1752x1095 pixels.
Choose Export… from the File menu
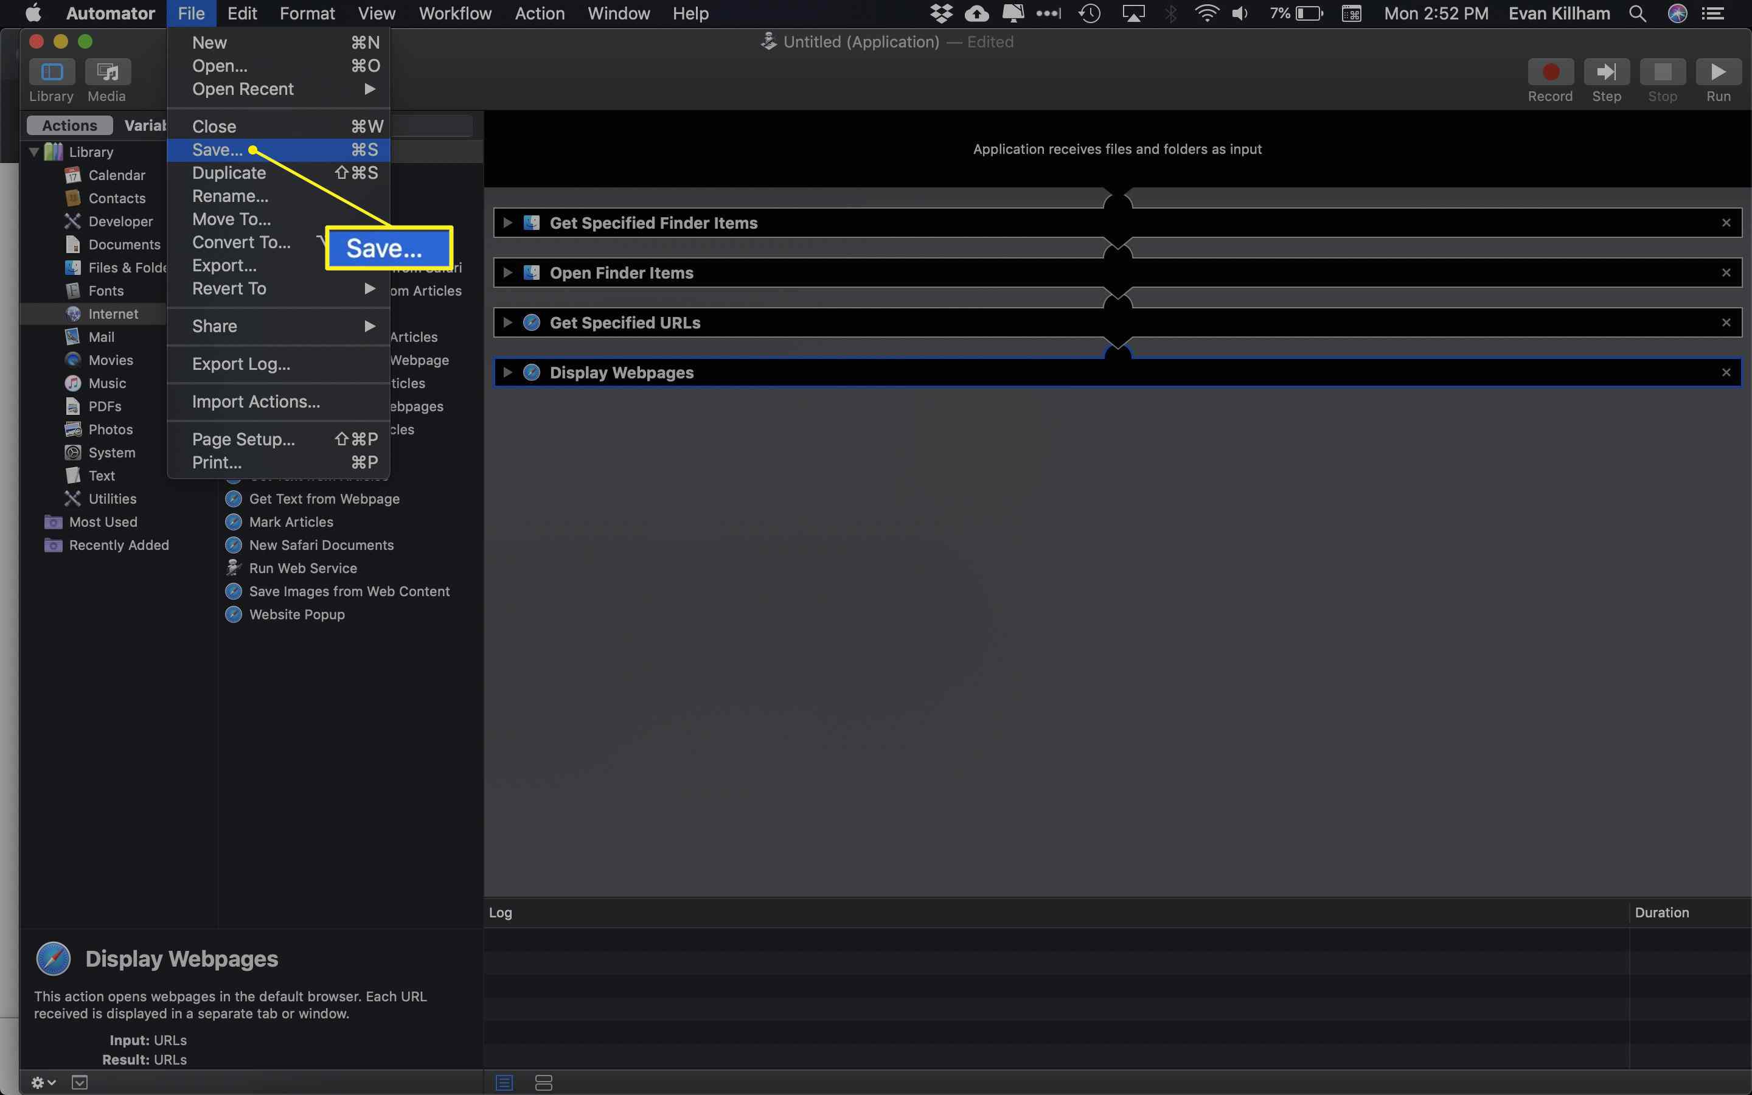(224, 266)
